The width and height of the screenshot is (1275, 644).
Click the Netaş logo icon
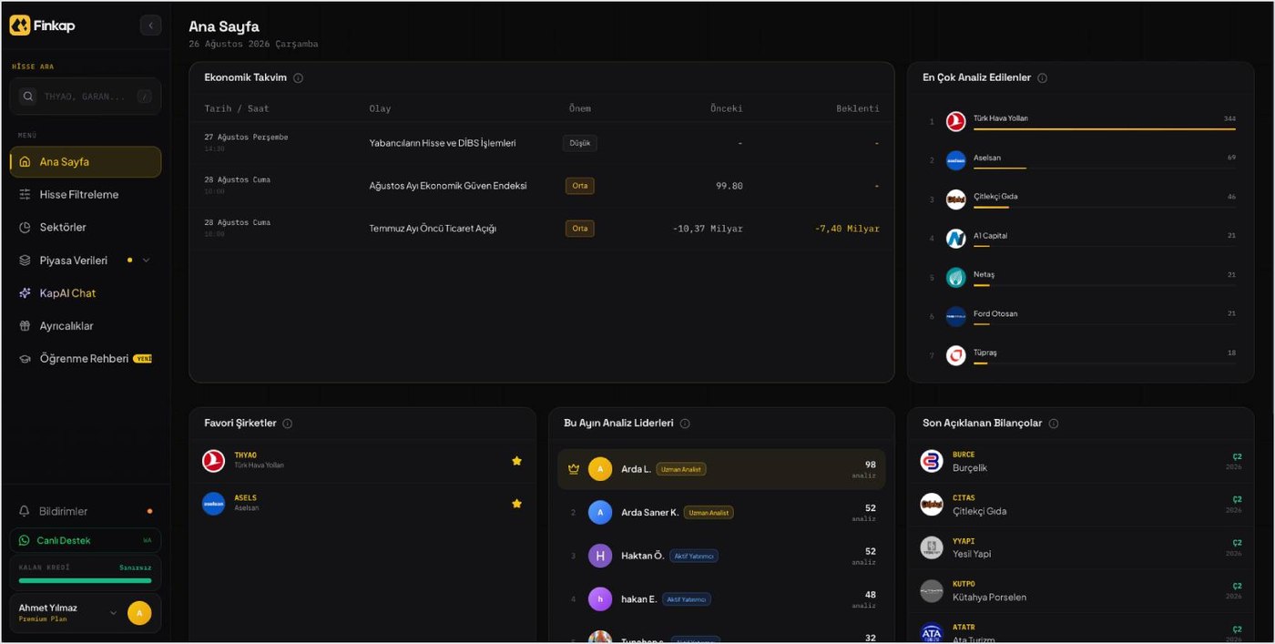[x=955, y=278]
